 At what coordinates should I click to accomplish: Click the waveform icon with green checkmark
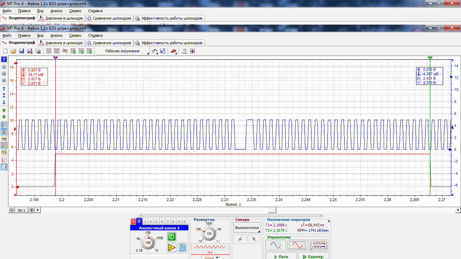pyautogui.click(x=73, y=51)
